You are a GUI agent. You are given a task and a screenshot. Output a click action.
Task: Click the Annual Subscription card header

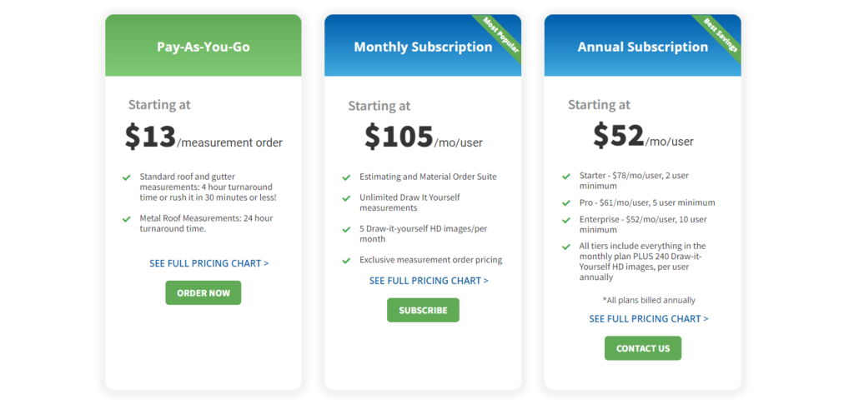pyautogui.click(x=643, y=45)
